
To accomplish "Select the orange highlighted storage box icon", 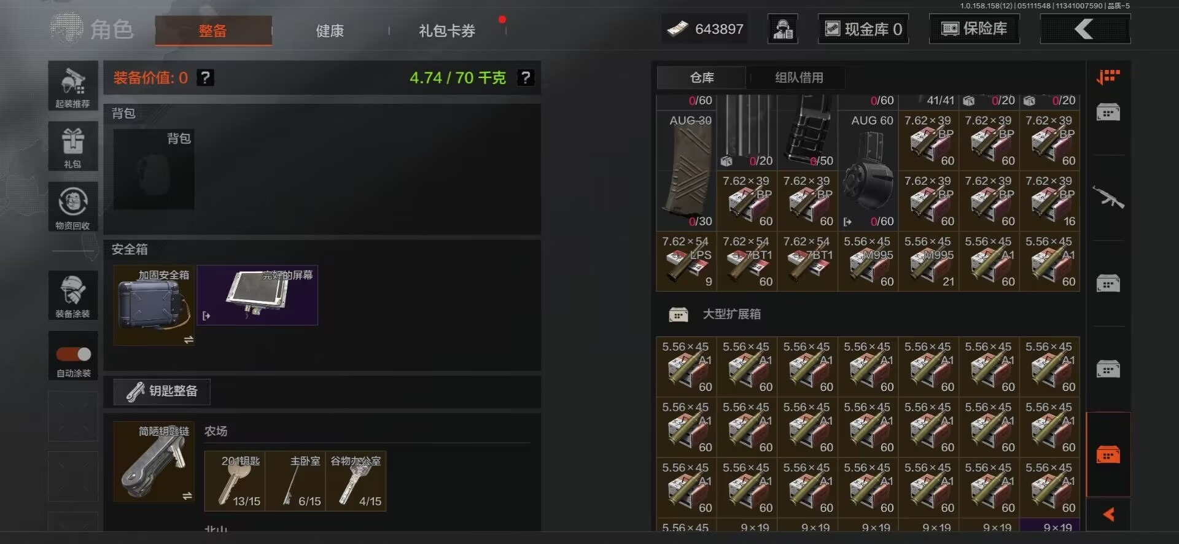I will pos(1108,454).
